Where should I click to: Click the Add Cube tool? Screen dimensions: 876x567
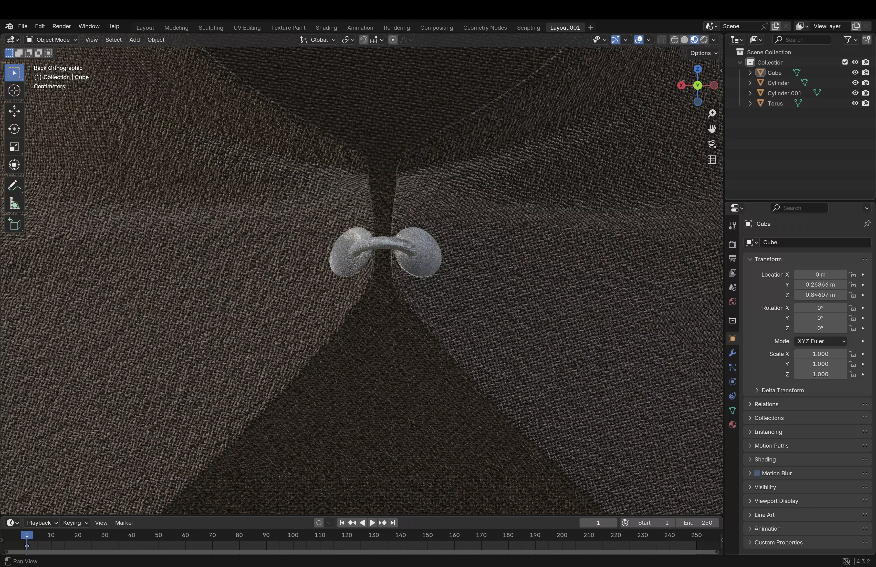click(x=14, y=224)
